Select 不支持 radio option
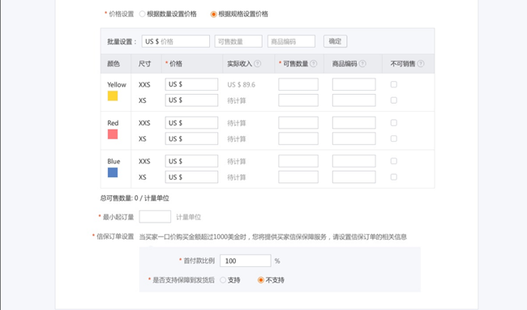 tap(260, 280)
